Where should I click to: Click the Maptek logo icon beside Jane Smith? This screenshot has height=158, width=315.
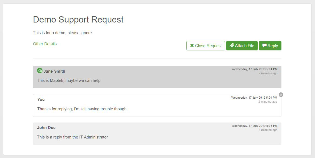coord(40,71)
